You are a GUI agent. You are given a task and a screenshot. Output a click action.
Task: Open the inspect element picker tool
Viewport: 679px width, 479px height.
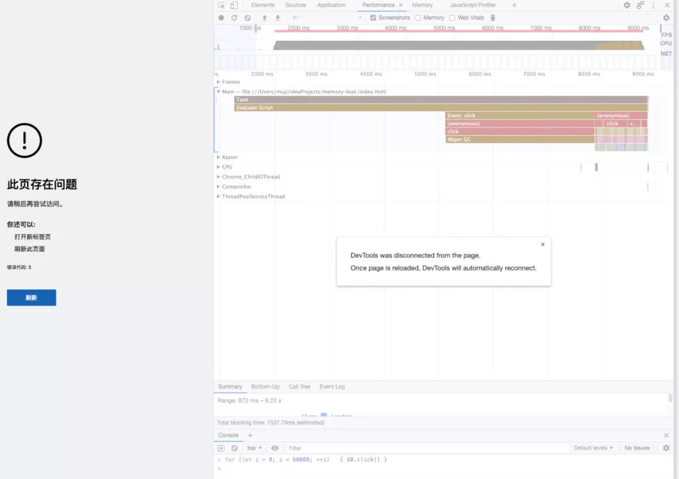tap(221, 5)
